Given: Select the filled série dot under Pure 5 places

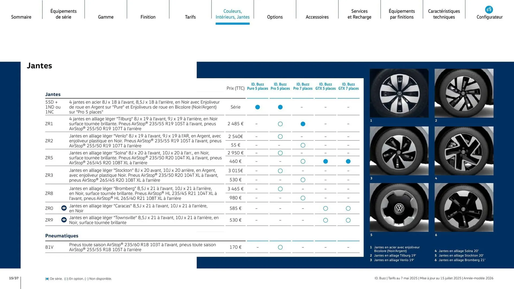Looking at the screenshot, I should [x=257, y=107].
